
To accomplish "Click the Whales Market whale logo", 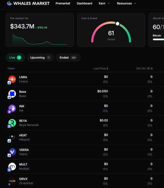I will pos(9,4).
